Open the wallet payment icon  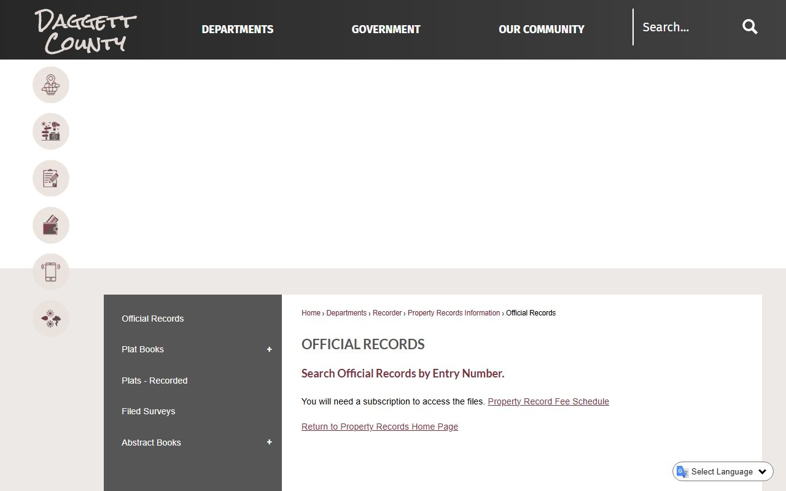[51, 225]
